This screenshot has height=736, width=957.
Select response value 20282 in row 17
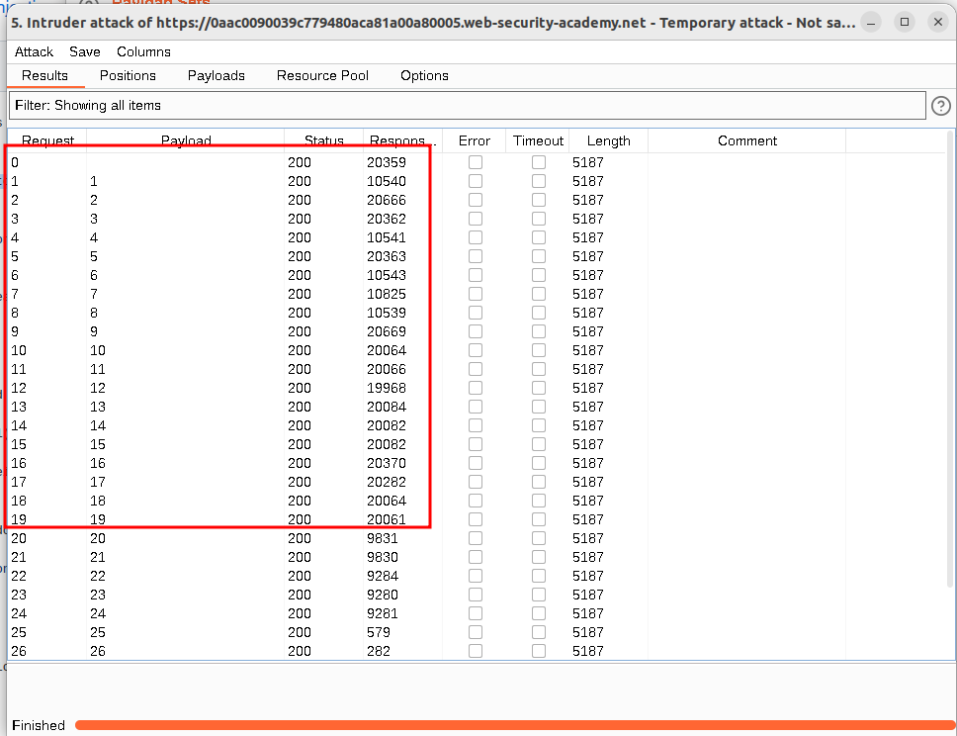point(387,482)
